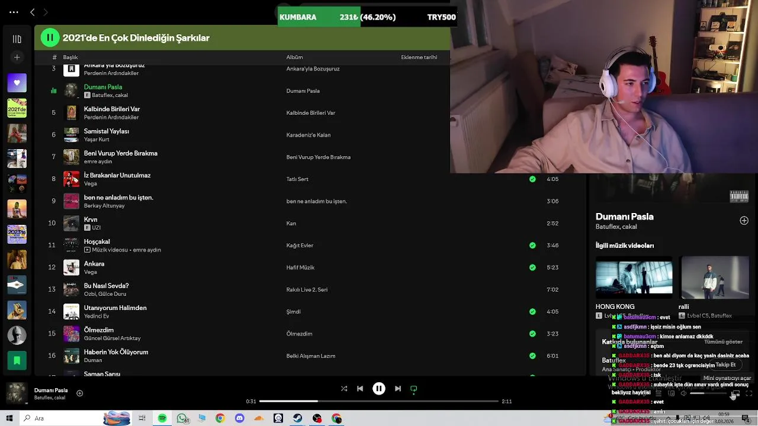Open Discord from the taskbar
The height and width of the screenshot is (426, 758).
click(x=239, y=418)
